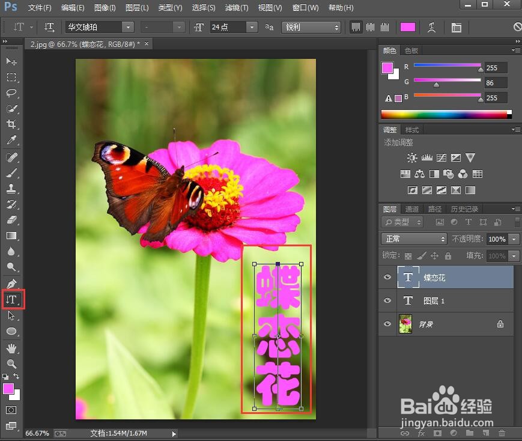Viewport: 522px width, 441px height.
Task: Switch to the 色板 tab
Action: [411, 50]
